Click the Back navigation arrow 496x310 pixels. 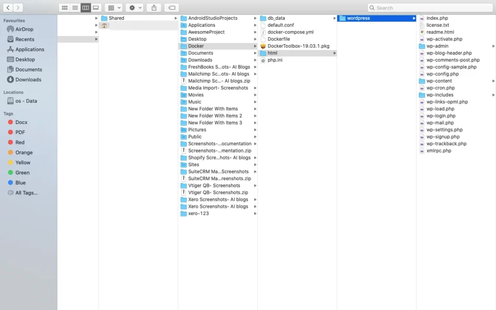(7, 8)
